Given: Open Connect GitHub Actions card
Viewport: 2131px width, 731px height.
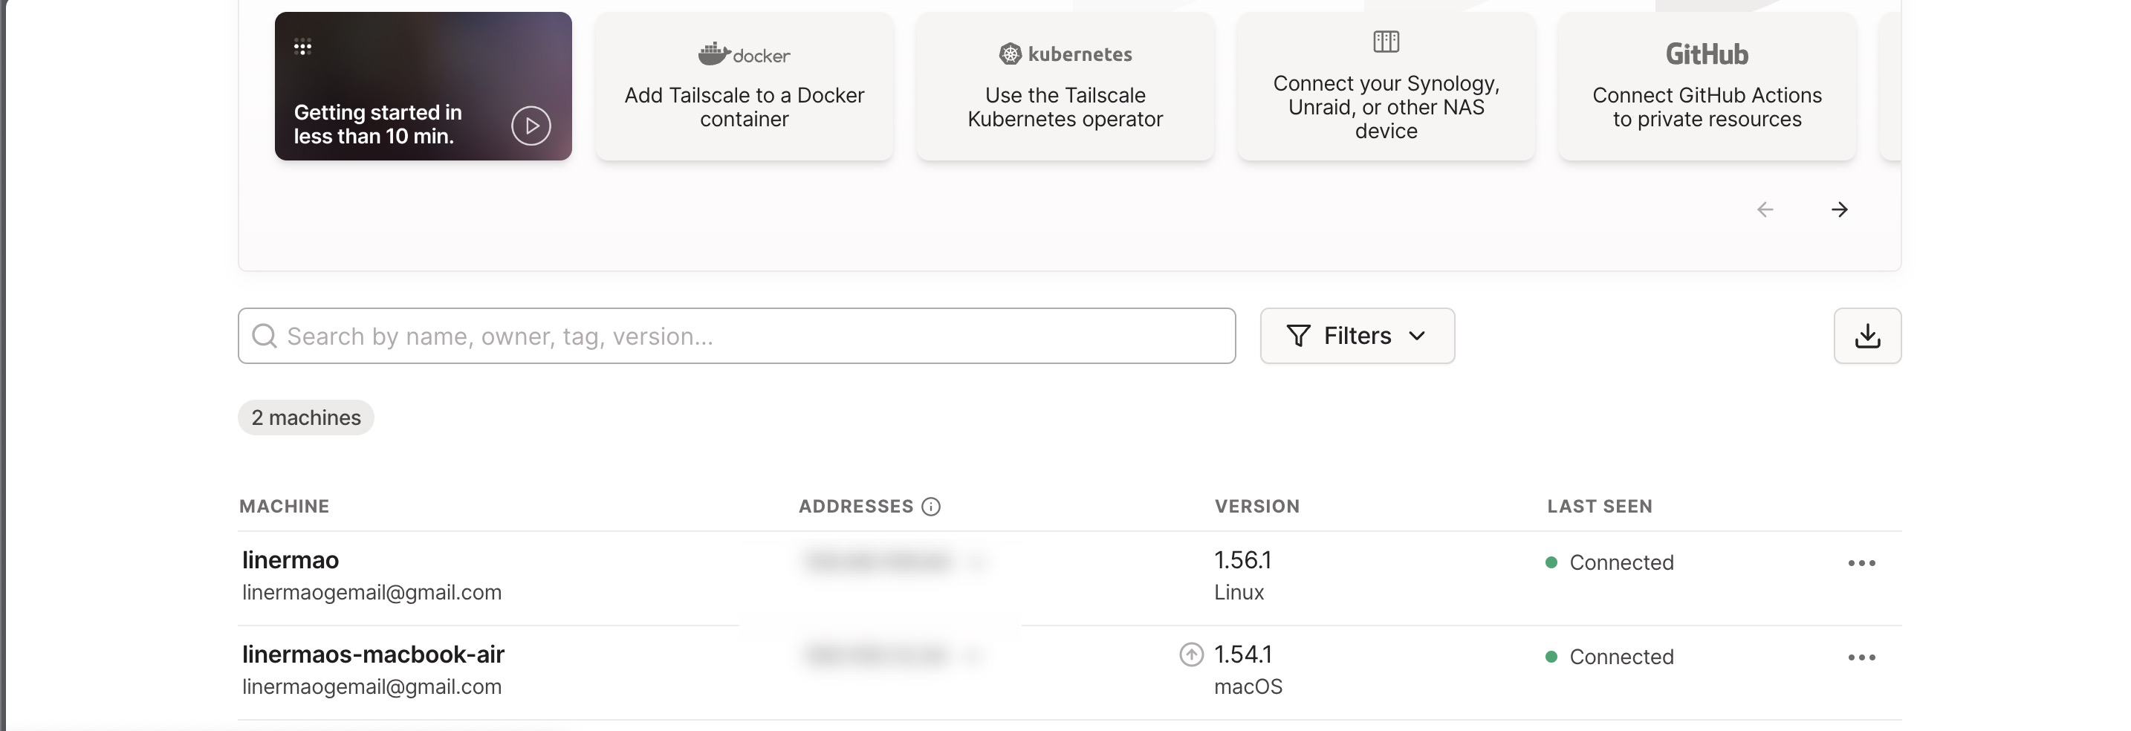Looking at the screenshot, I should click(x=1707, y=107).
